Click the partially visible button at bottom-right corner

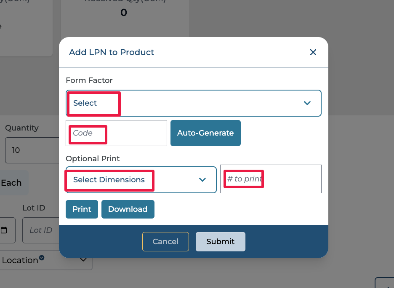(385, 283)
